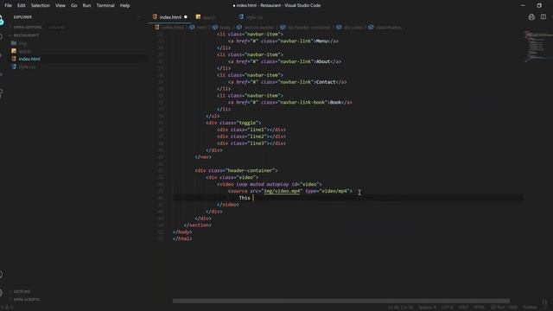
Task: Expand the Outline section
Action: pos(22,292)
